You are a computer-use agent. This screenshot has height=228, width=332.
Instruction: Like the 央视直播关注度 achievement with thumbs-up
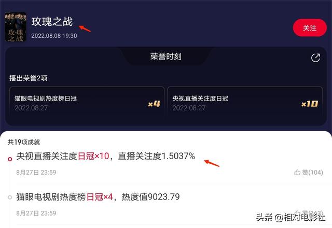click(297, 173)
